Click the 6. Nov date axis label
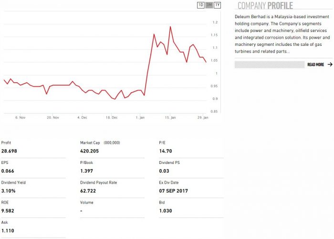Viewport: 334px width, 239px height. [x=20, y=117]
